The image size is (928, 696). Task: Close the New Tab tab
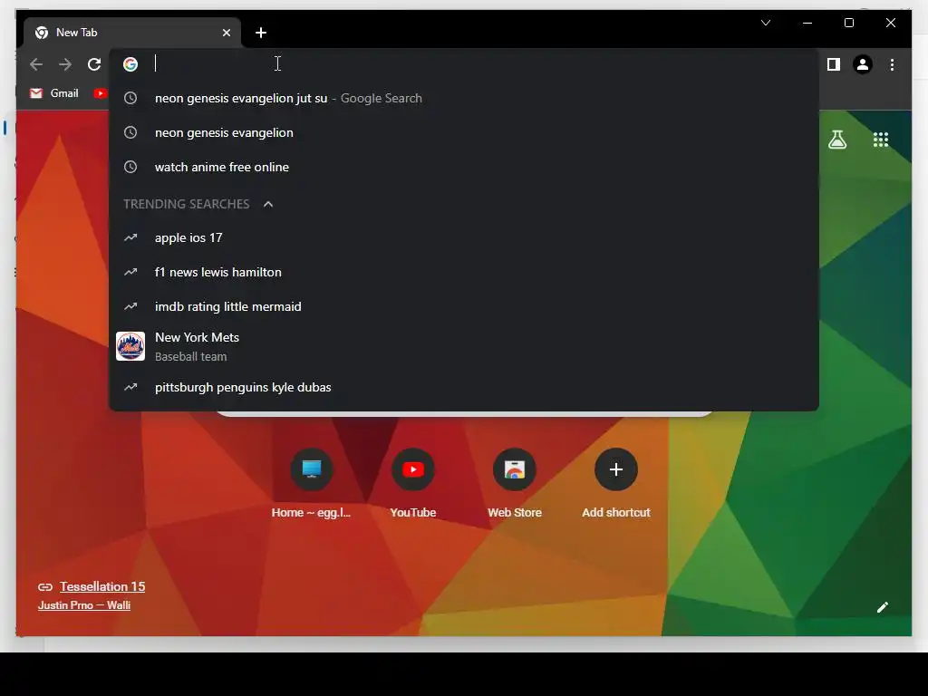[226, 33]
